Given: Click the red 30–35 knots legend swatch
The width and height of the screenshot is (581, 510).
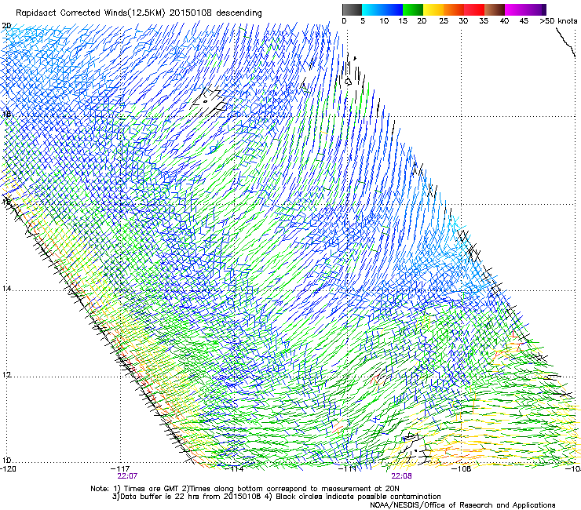Looking at the screenshot, I should click(474, 9).
